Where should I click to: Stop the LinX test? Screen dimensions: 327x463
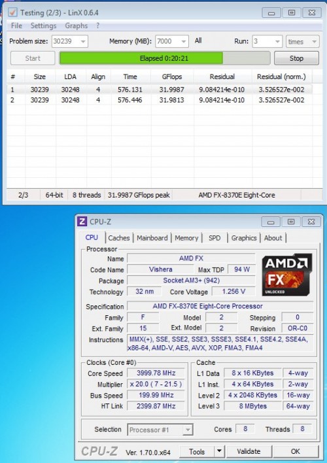[296, 58]
